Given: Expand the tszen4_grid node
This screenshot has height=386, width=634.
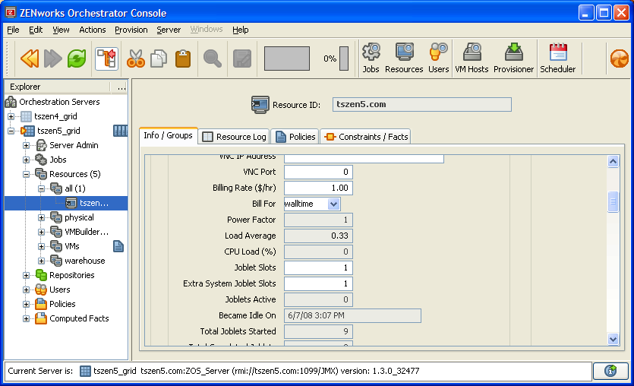Looking at the screenshot, I should [x=11, y=116].
